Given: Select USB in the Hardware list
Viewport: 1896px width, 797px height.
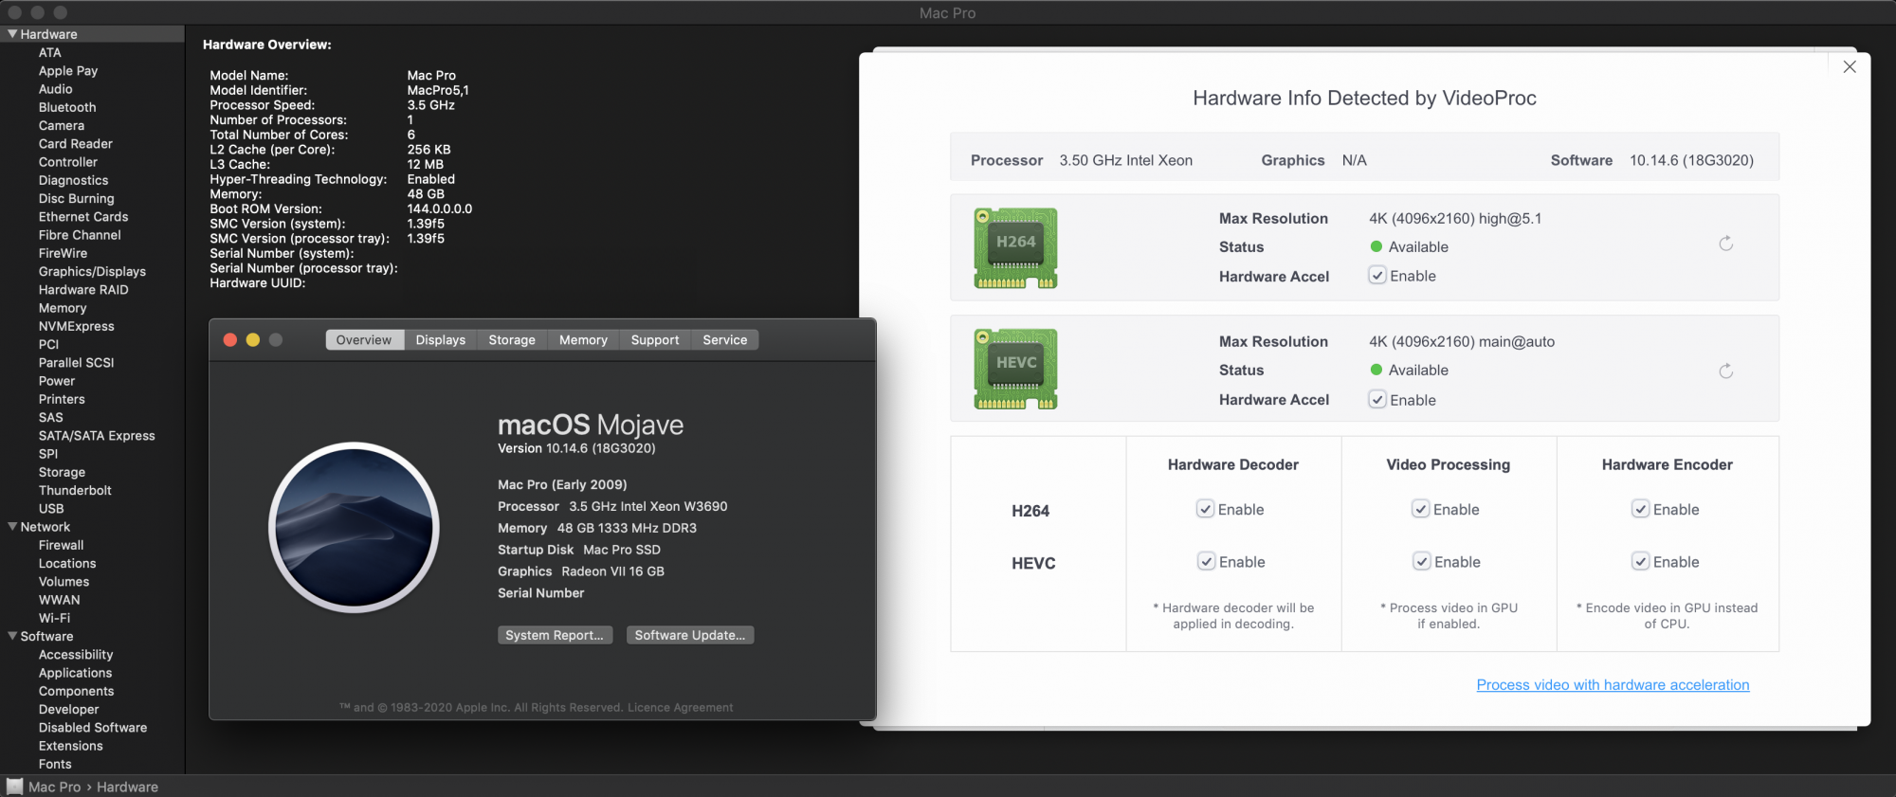Looking at the screenshot, I should (x=51, y=508).
